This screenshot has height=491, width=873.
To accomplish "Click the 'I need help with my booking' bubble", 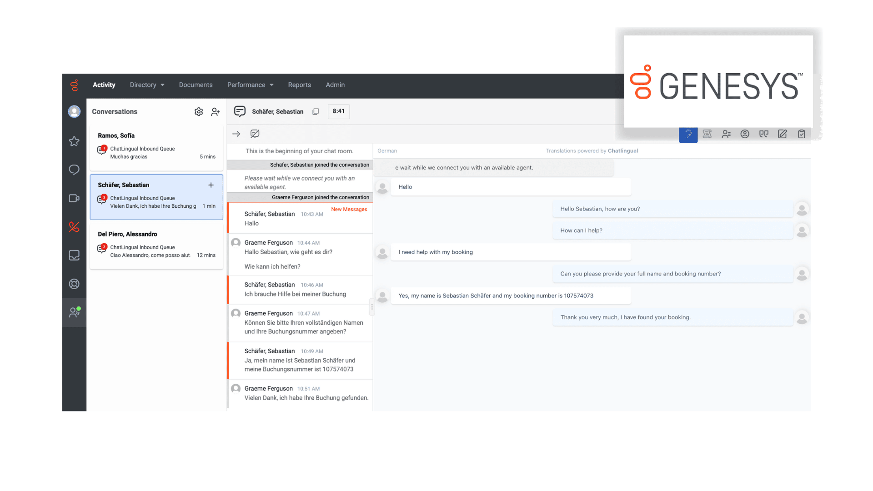I will (511, 252).
